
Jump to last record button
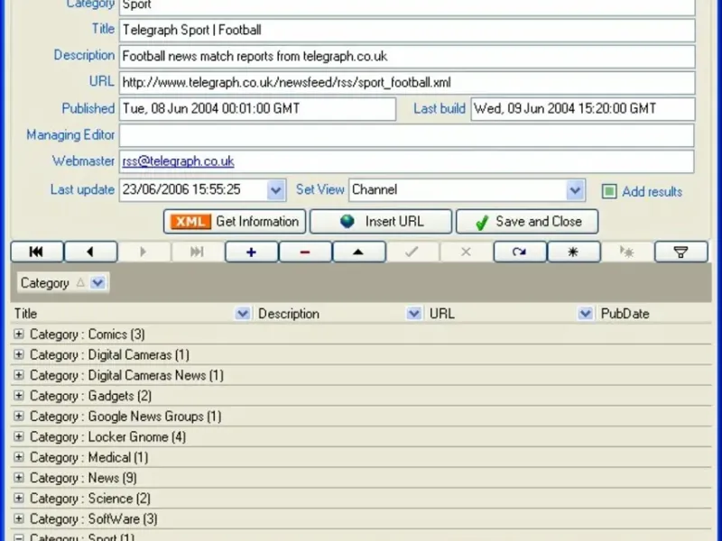coord(197,252)
